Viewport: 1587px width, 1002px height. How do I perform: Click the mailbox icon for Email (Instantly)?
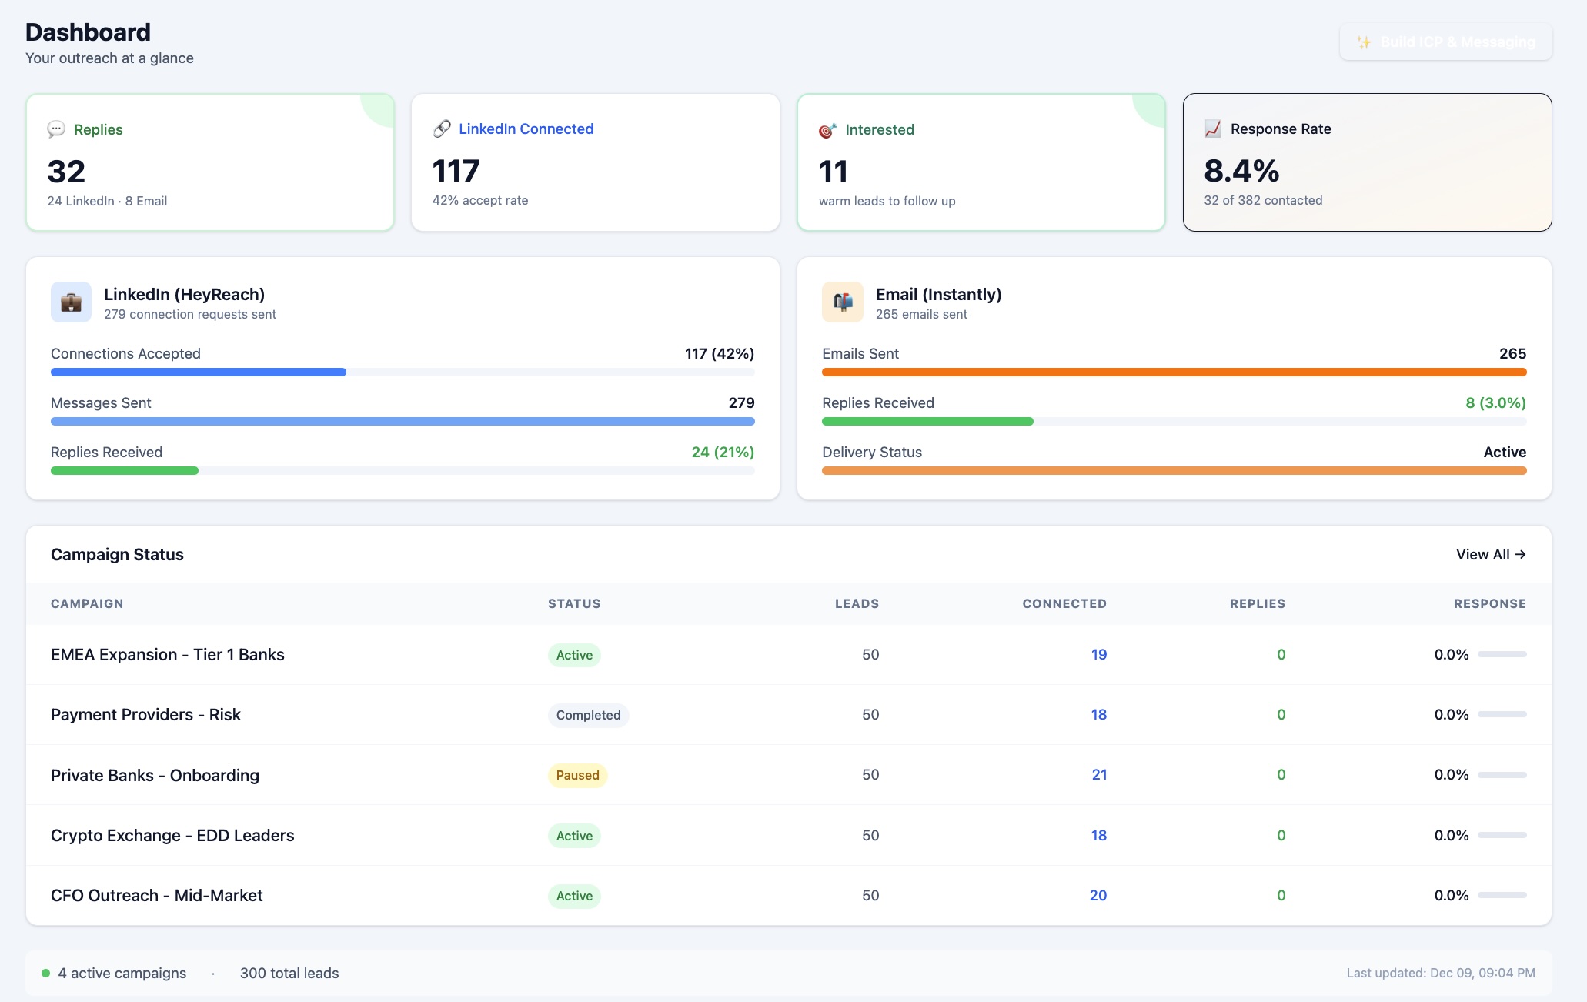point(841,302)
